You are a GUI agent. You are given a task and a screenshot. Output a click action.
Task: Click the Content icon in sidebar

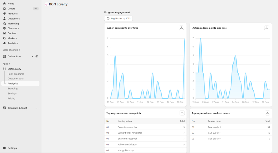pos(4,33)
